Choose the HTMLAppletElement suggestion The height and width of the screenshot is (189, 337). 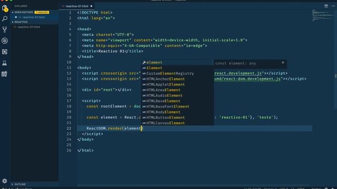click(x=177, y=85)
